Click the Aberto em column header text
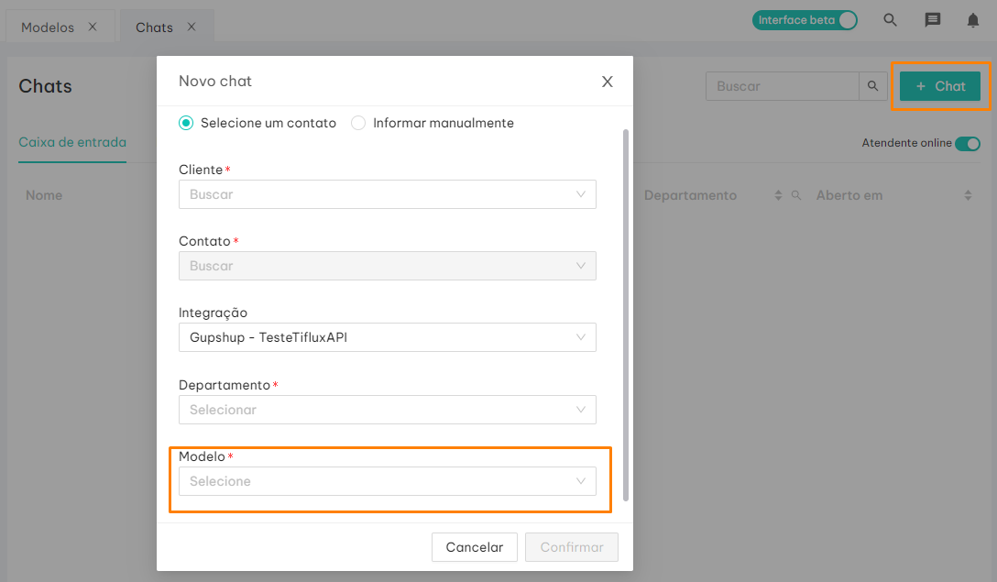This screenshot has width=997, height=582. pos(849,195)
